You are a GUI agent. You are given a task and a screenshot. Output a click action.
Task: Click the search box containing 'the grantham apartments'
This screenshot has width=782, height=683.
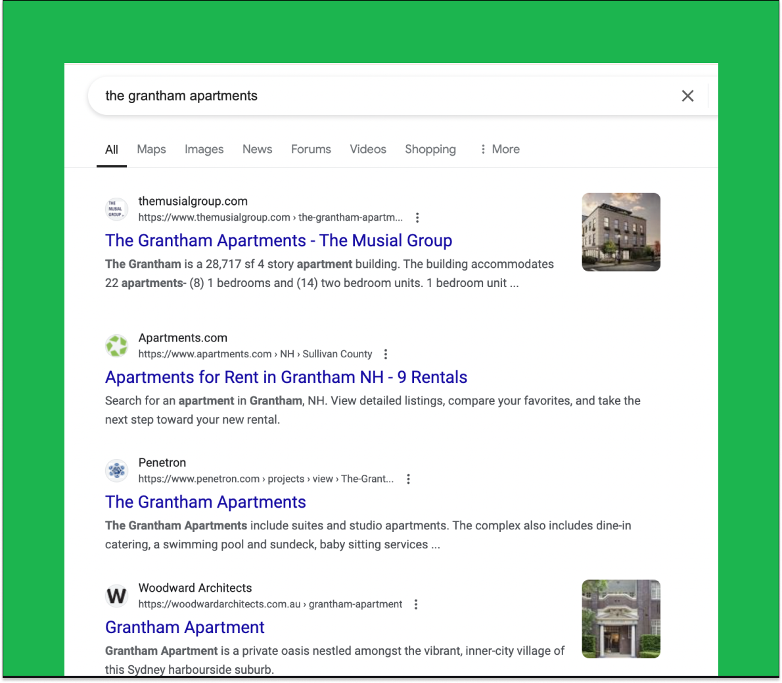pyautogui.click(x=403, y=96)
